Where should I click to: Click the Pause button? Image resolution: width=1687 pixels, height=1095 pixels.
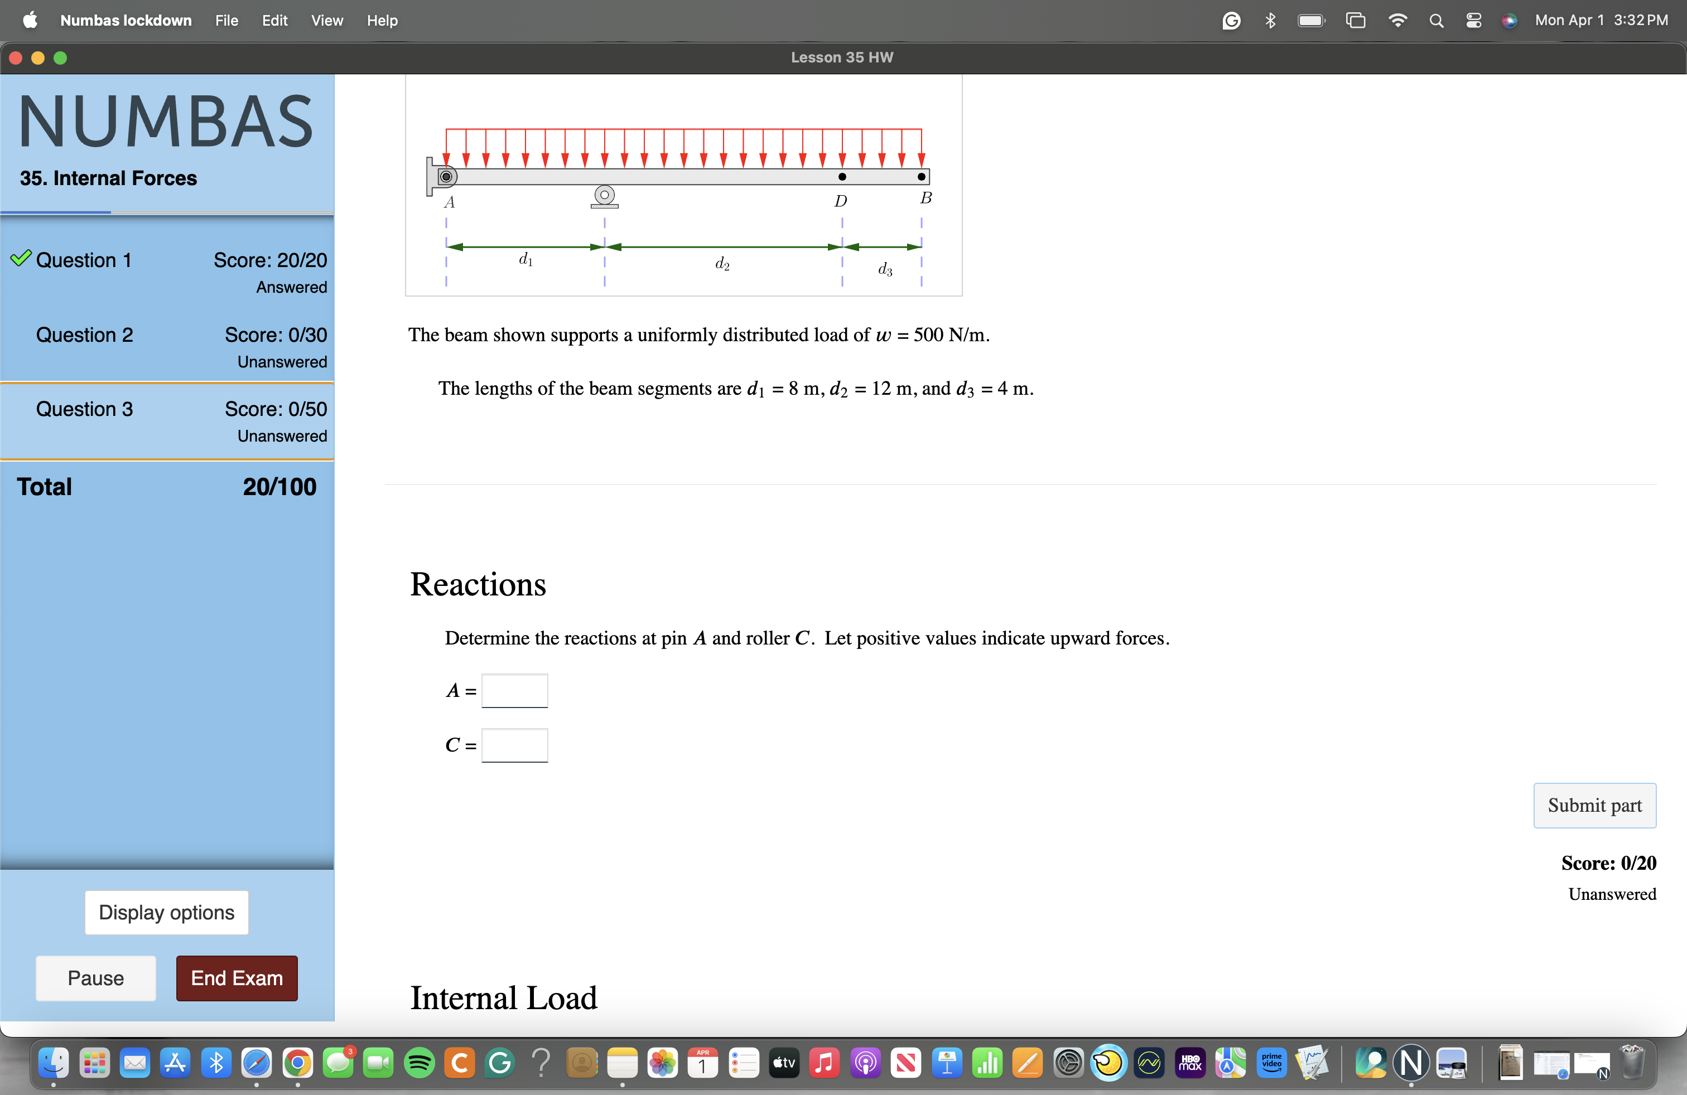pyautogui.click(x=96, y=978)
